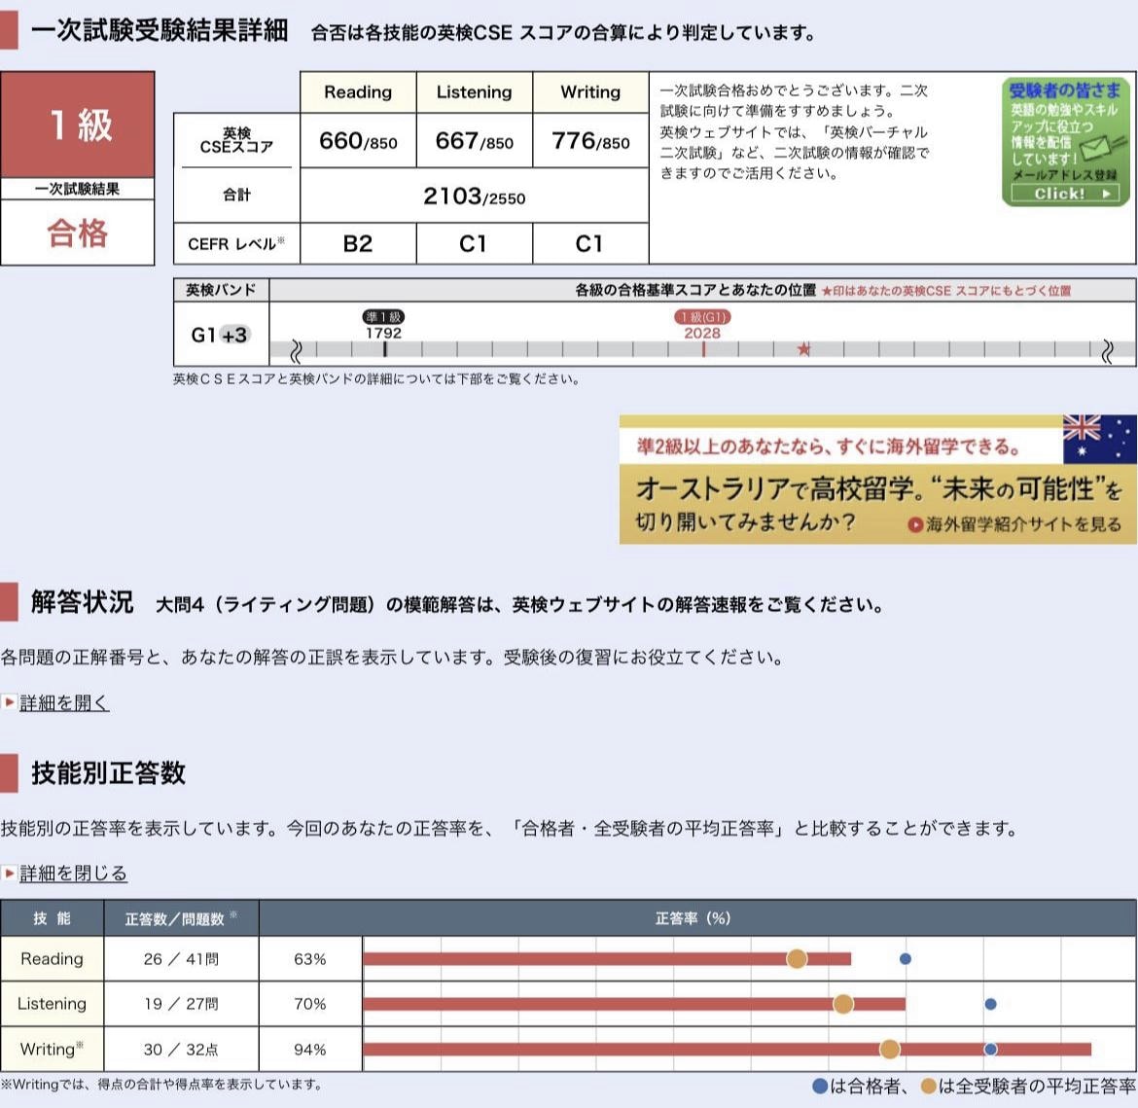Screen dimensions: 1138x1108
Task: Click the Listening bar's orange average dot
Action: [x=842, y=1004]
